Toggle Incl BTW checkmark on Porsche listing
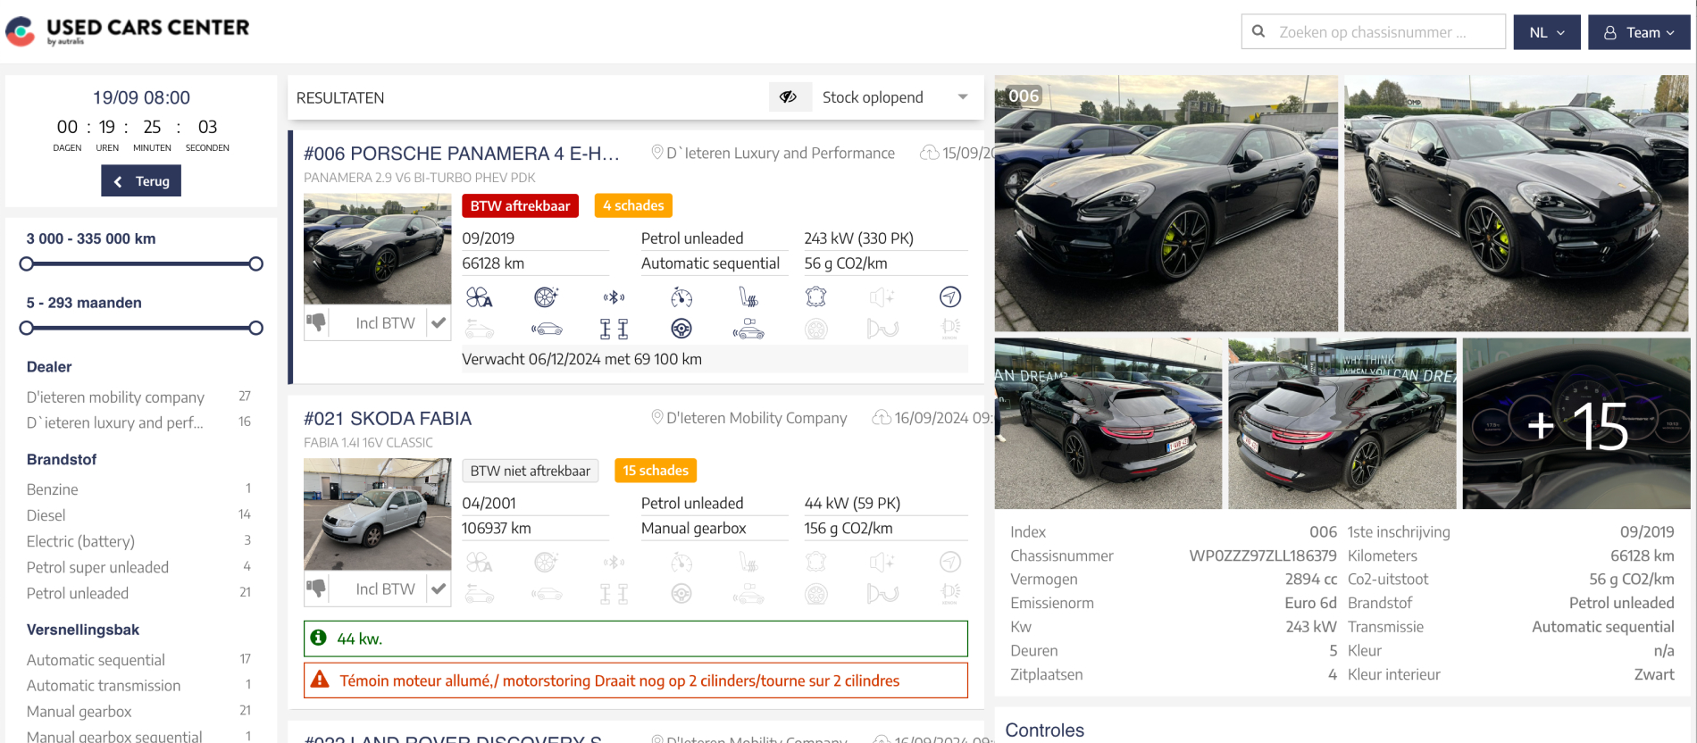 coord(439,323)
